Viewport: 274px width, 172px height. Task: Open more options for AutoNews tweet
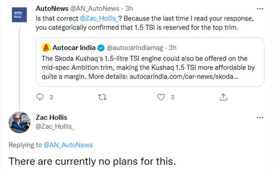click(260, 9)
